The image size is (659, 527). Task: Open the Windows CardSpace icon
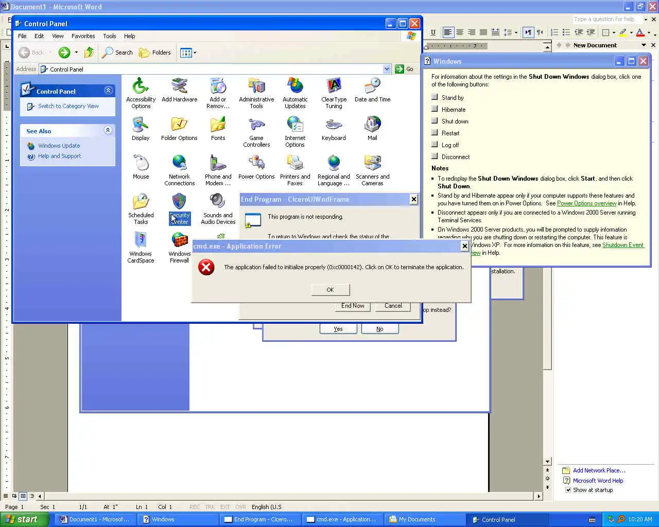pyautogui.click(x=141, y=248)
